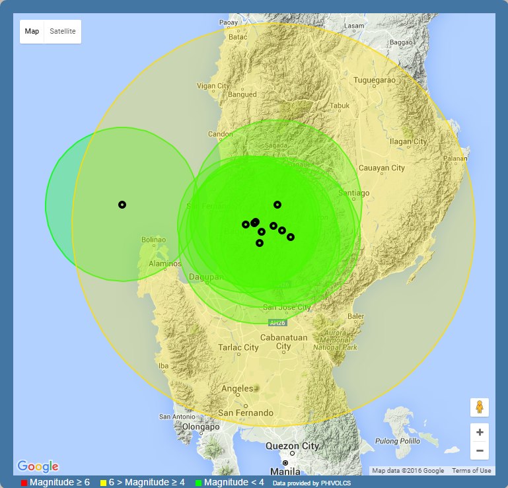This screenshot has width=508, height=488.
Task: Zoom in using the plus button
Action: click(x=480, y=433)
